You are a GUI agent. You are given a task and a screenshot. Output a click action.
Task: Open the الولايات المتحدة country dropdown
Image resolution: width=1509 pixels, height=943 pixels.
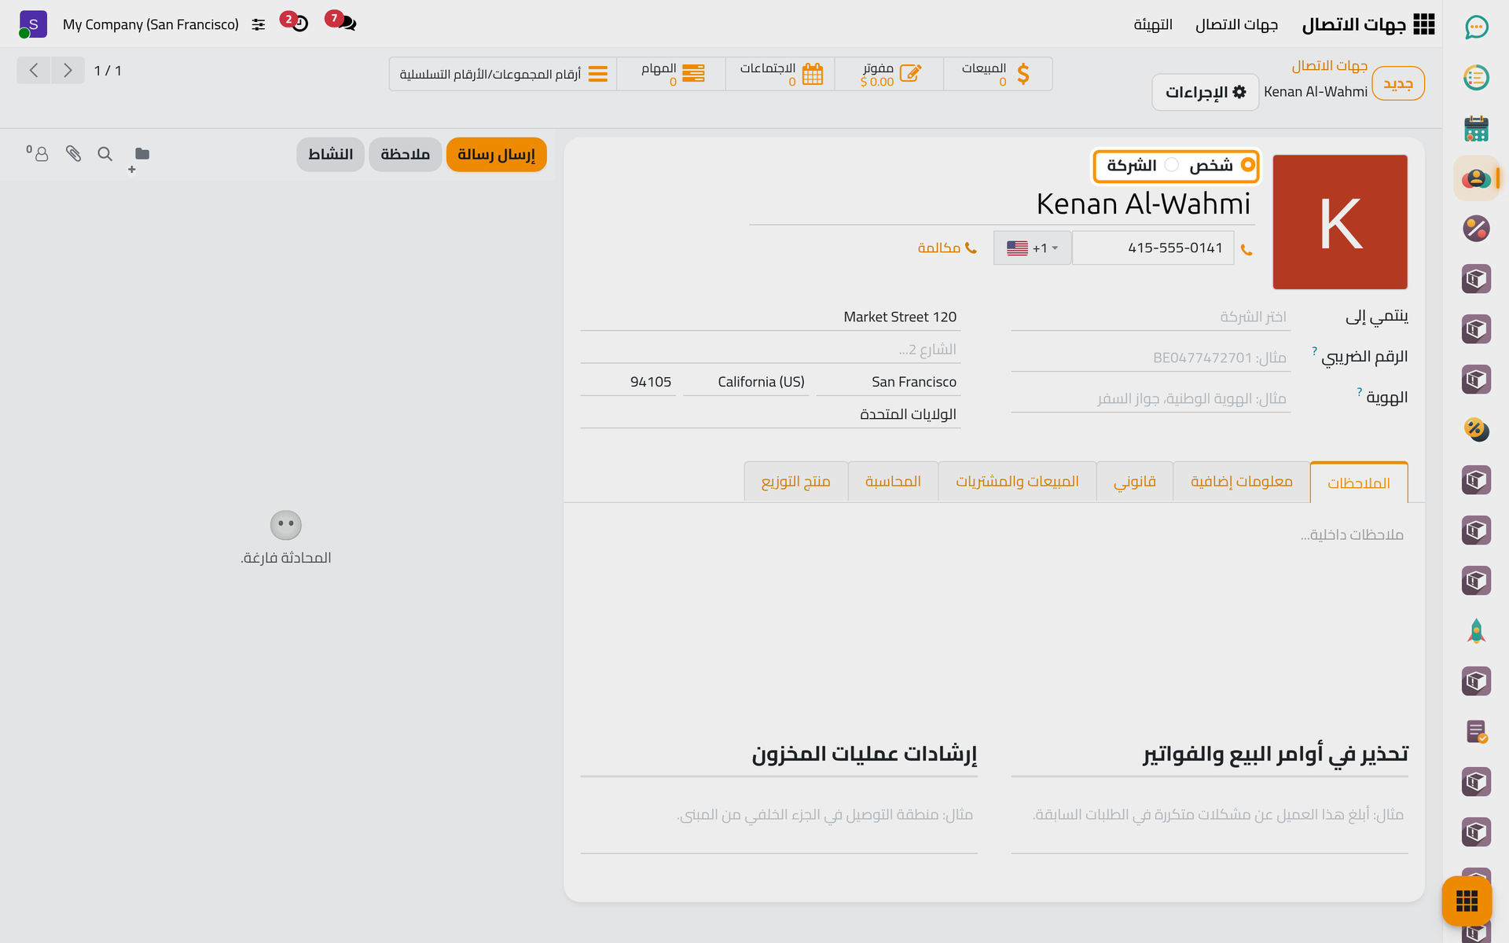770,414
